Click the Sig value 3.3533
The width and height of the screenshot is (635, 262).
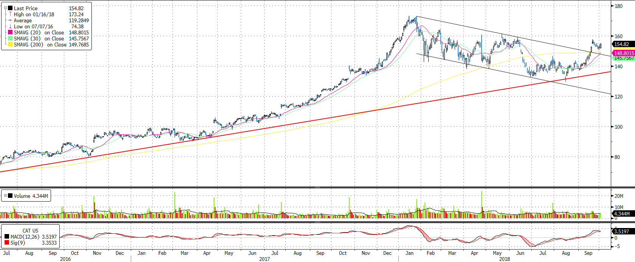[x=49, y=243]
